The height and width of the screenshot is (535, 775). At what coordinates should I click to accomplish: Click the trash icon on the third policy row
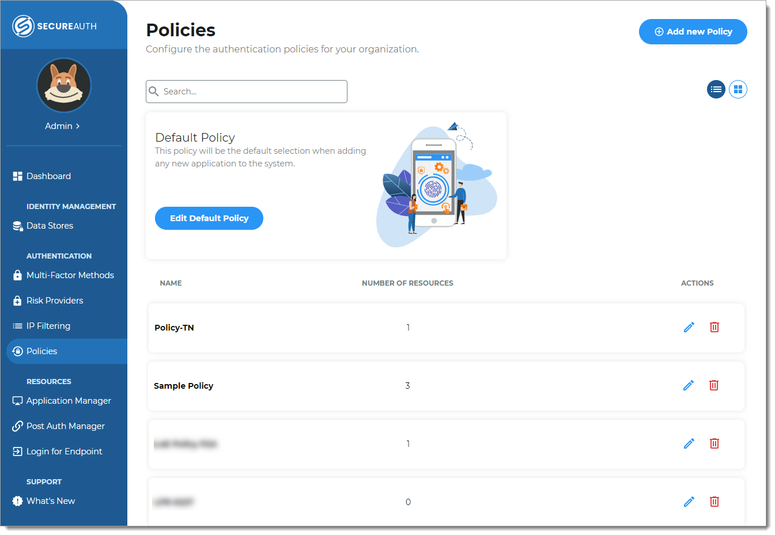(x=714, y=443)
